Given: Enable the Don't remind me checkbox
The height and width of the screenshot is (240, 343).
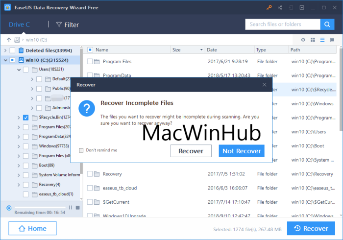Looking at the screenshot, I should (x=81, y=150).
